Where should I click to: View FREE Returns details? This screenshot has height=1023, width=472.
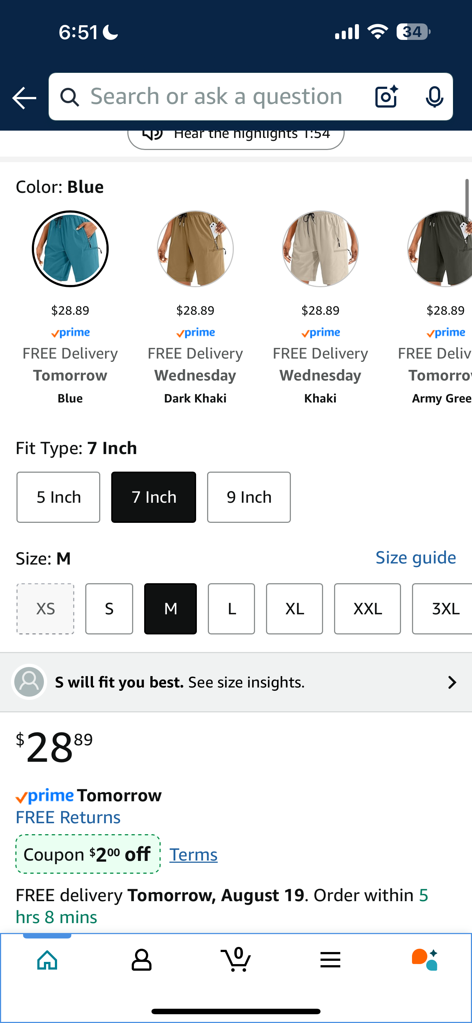point(68,817)
